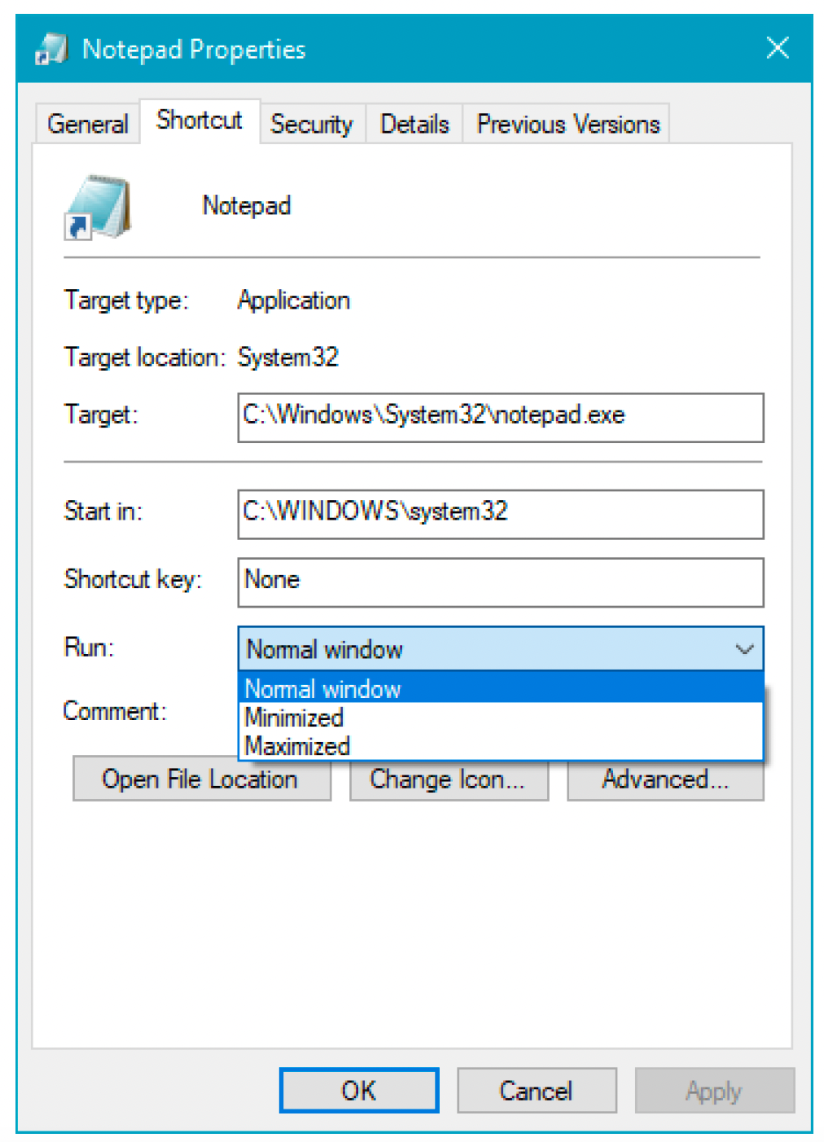Image resolution: width=824 pixels, height=1142 pixels.
Task: Click the Target label text
Action: (101, 415)
